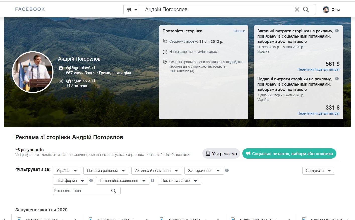Click the edit icon beside page name history
This screenshot has width=355, height=220.
click(x=165, y=52)
